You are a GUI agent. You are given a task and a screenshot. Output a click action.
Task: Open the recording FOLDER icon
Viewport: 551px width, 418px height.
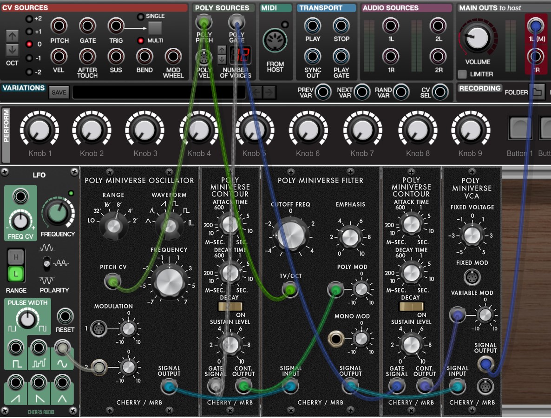click(x=538, y=92)
